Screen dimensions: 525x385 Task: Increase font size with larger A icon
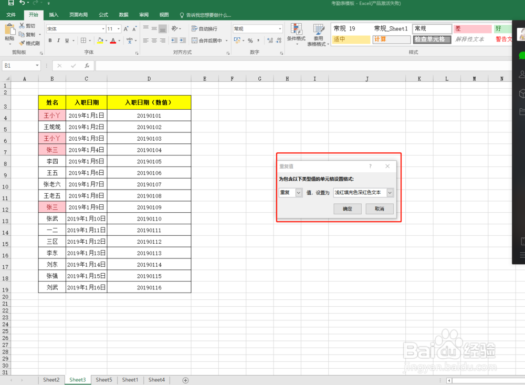126,29
